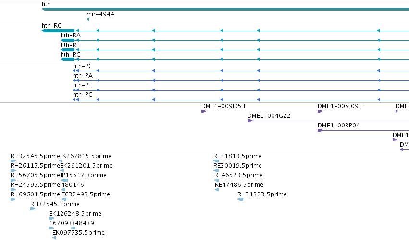This screenshot has height=240, width=409.
Task: Click the RH56705.5prime EST label
Action: pos(35,175)
